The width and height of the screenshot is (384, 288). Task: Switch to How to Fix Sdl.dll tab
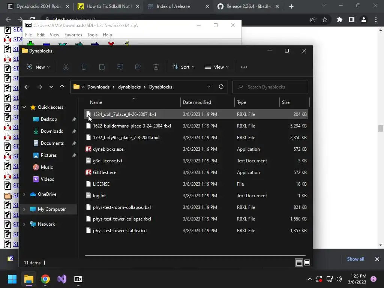tap(108, 6)
